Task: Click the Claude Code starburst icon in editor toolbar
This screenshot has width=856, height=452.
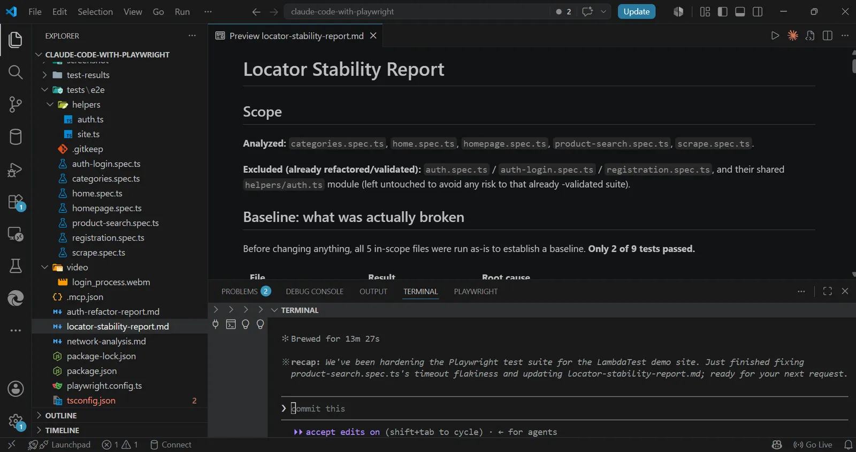Action: [793, 35]
